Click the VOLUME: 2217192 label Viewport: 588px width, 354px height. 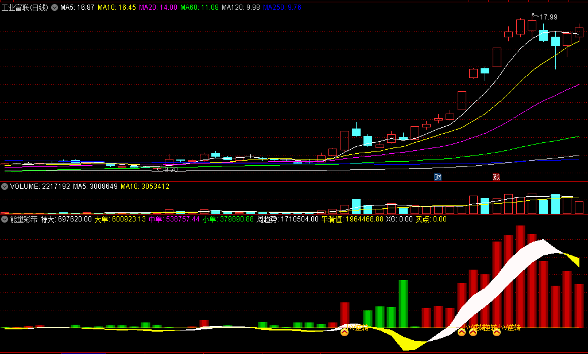click(x=40, y=186)
